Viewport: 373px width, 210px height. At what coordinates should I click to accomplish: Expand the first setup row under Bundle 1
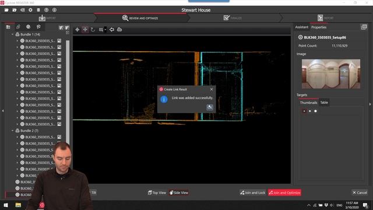pos(17,41)
